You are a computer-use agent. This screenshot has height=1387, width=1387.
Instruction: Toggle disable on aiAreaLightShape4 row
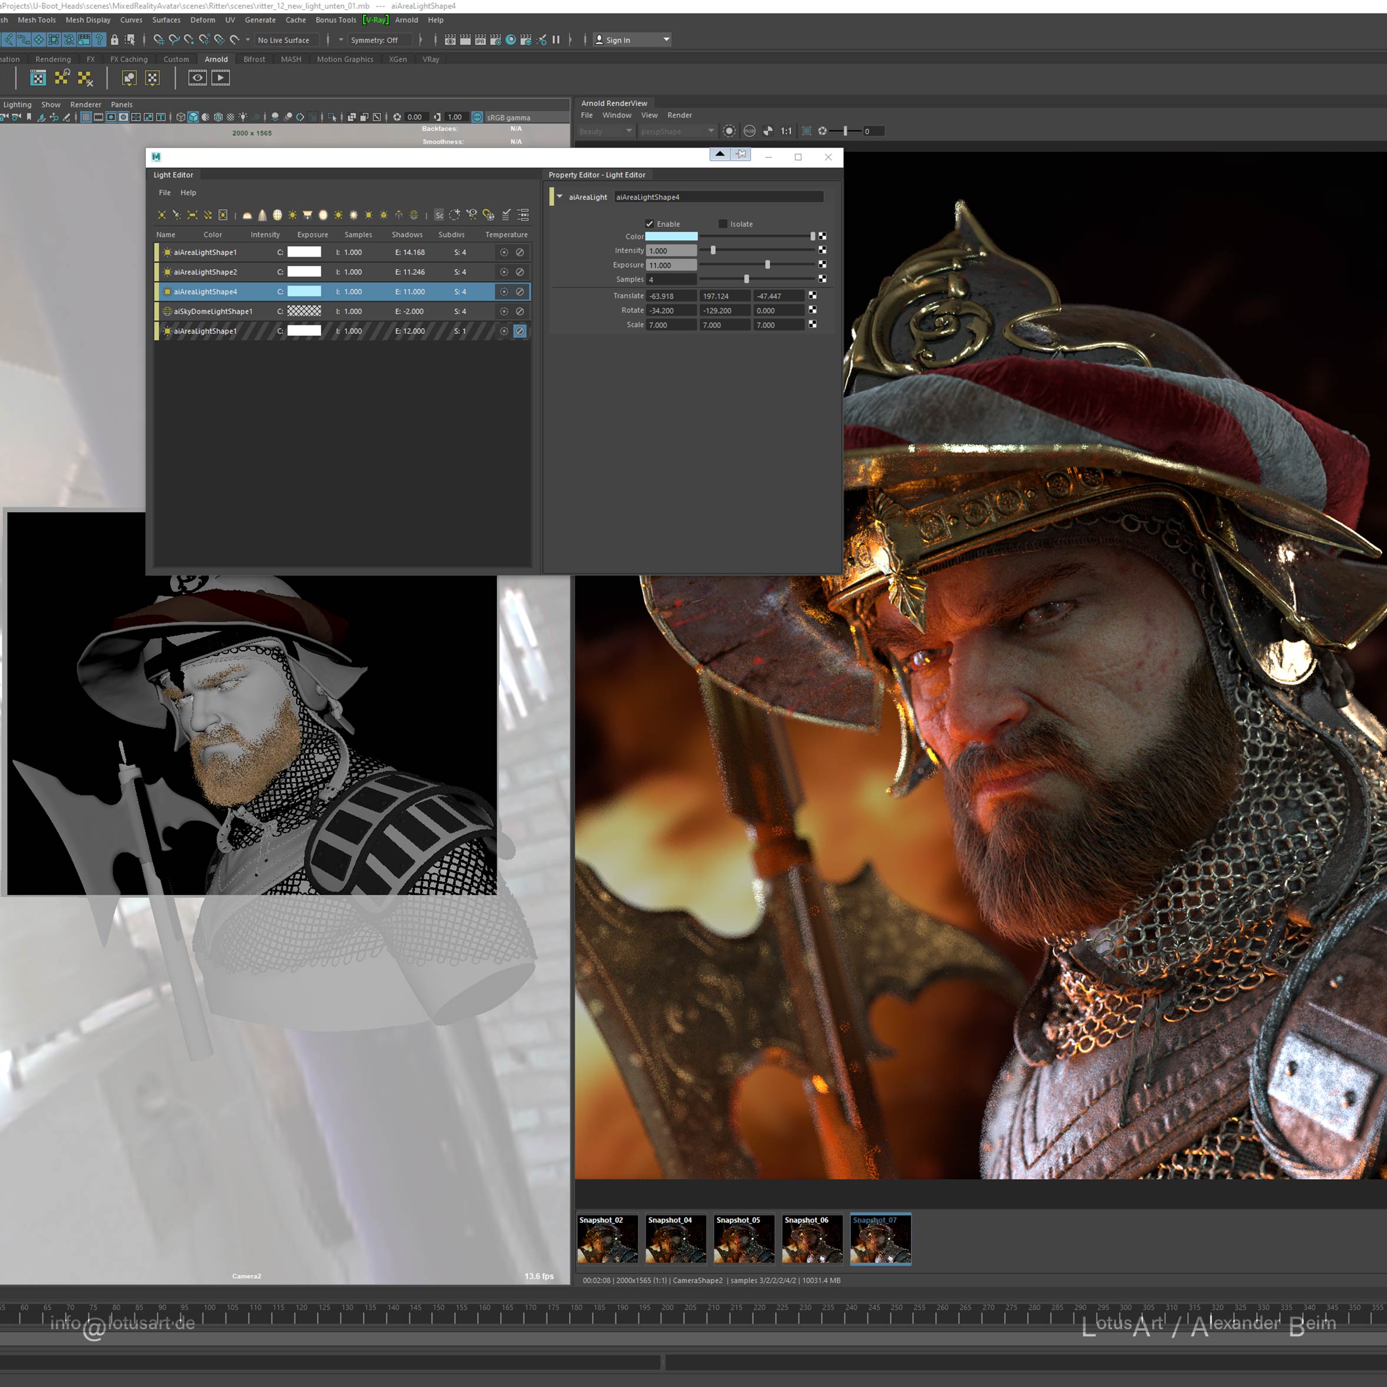(520, 291)
